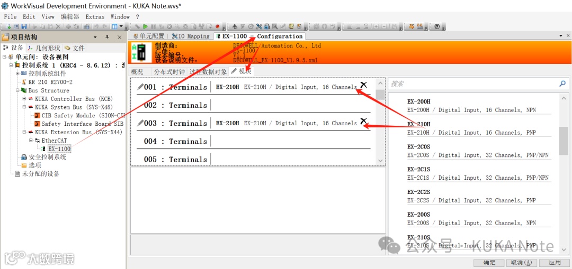Select 安全控制系统 in the tree

[48, 157]
